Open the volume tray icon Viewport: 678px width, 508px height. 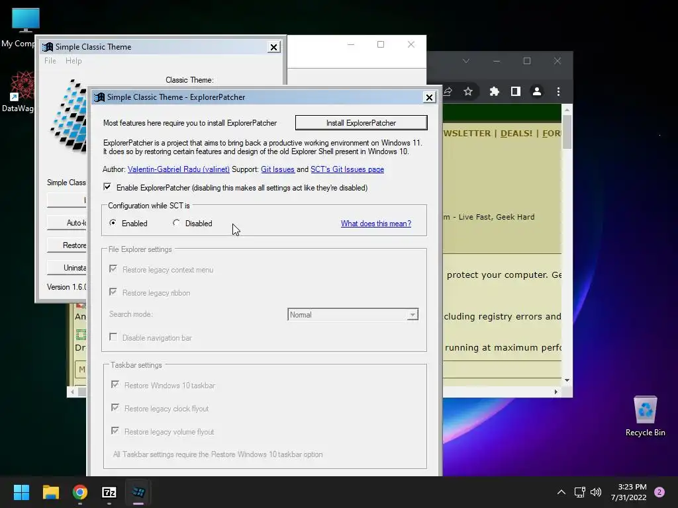[596, 492]
